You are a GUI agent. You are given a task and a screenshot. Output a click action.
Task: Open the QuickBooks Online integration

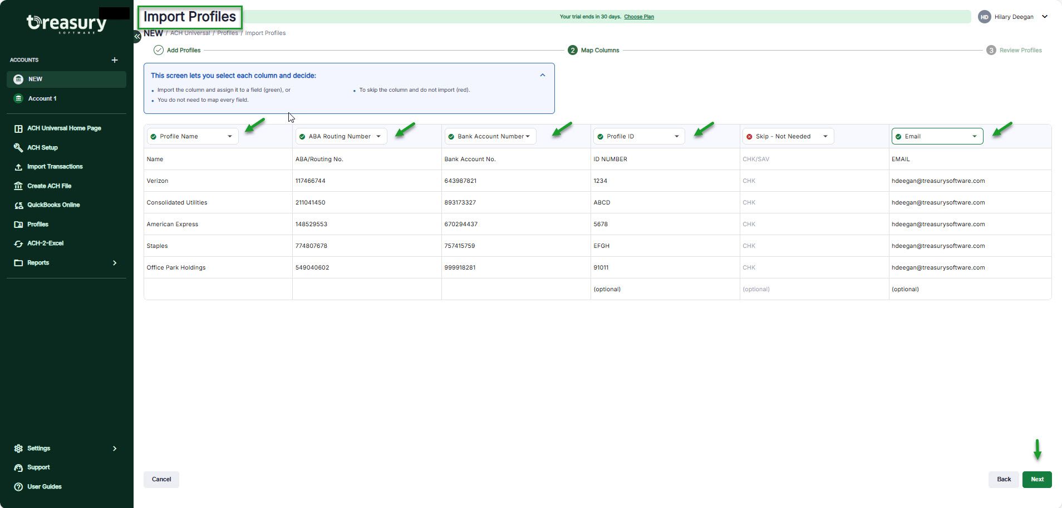click(53, 205)
